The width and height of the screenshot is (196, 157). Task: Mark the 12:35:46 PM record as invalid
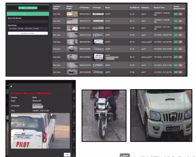(x=180, y=14)
